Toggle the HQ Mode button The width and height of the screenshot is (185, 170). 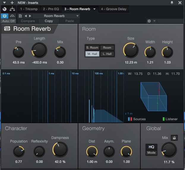click(x=151, y=150)
